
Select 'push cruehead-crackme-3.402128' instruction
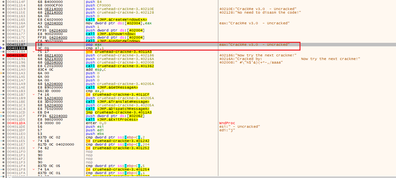tap(120, 12)
